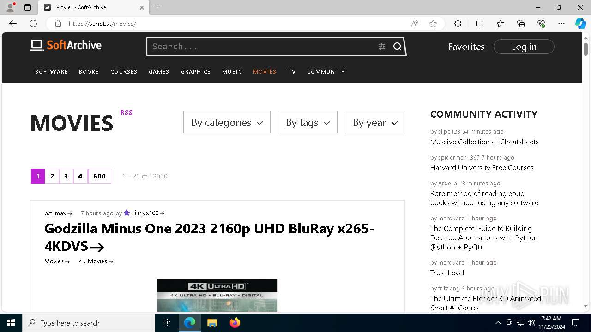591x332 pixels.
Task: Show hidden tray icons chevron
Action: tap(498, 323)
